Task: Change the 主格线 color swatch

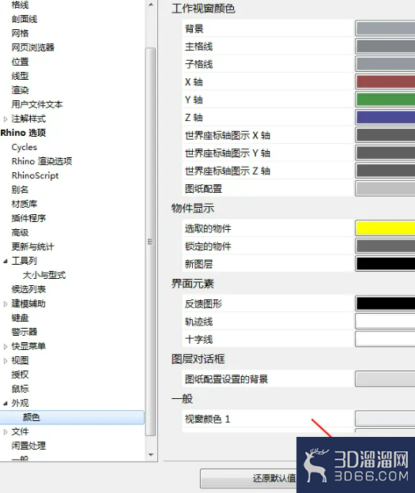Action: tap(385, 46)
